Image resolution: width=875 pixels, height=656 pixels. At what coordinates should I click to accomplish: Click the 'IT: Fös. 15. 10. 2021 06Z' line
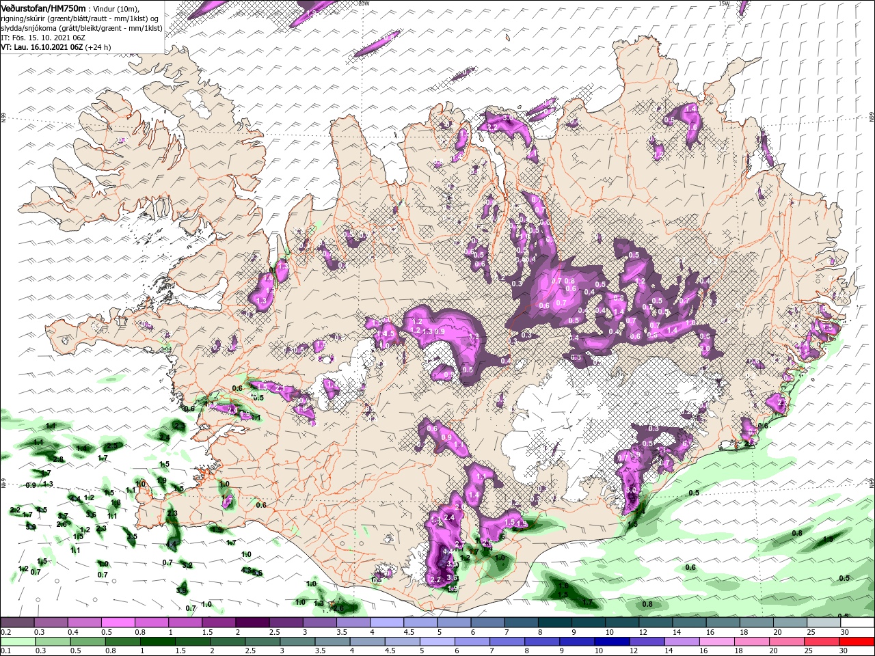[43, 38]
